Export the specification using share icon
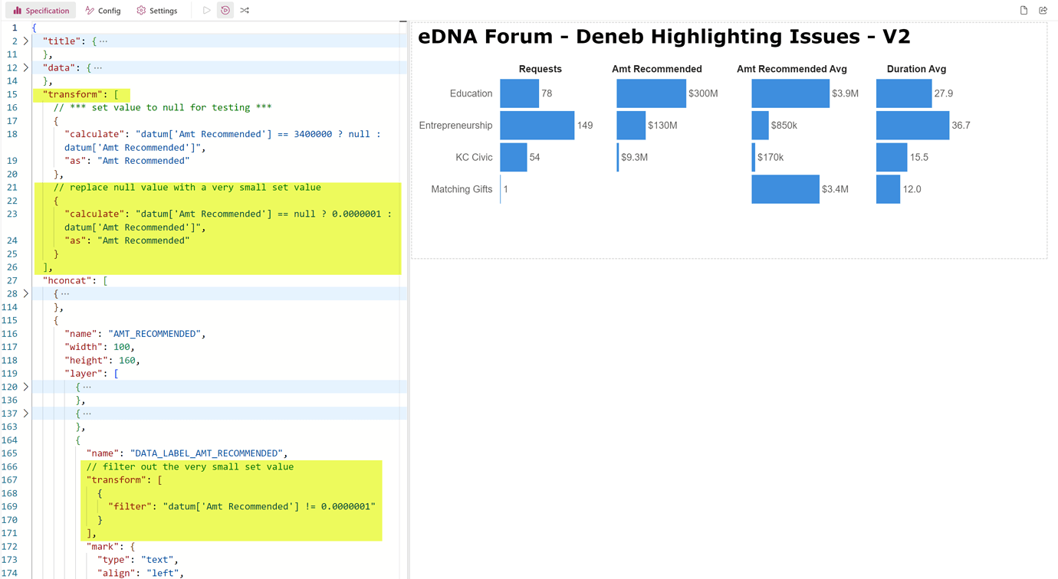 click(1043, 10)
